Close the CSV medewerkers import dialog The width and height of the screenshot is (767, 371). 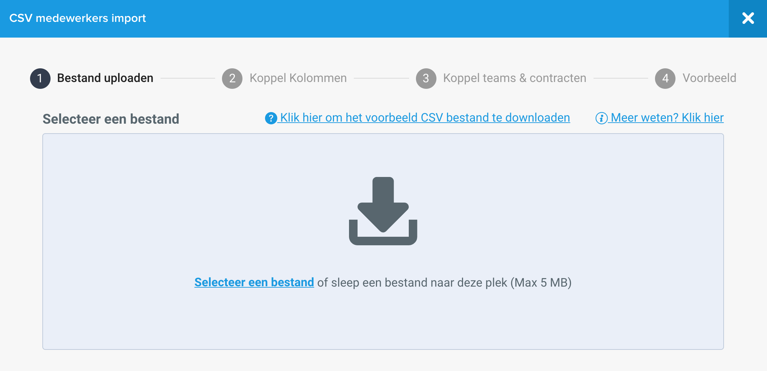point(748,18)
